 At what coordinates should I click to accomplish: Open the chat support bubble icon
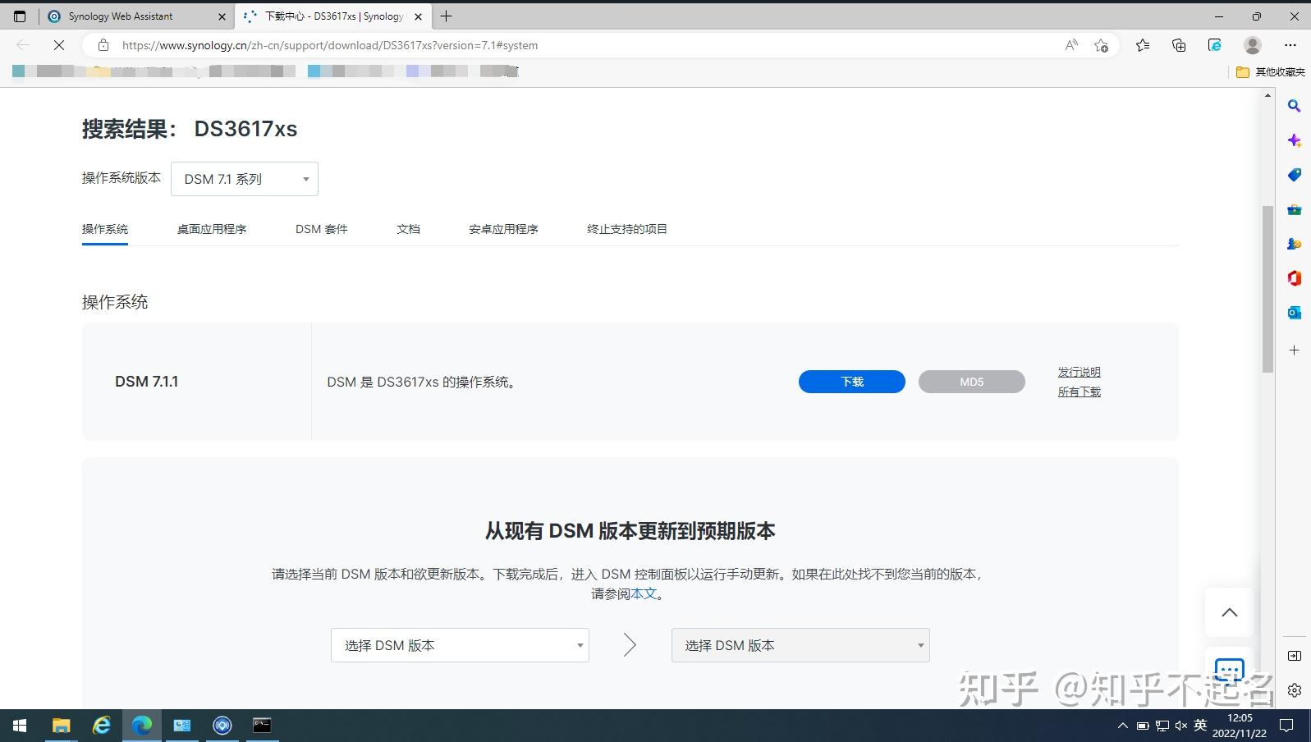pyautogui.click(x=1229, y=670)
